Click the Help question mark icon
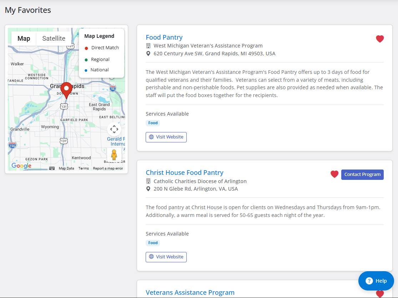The image size is (398, 298). point(369,281)
